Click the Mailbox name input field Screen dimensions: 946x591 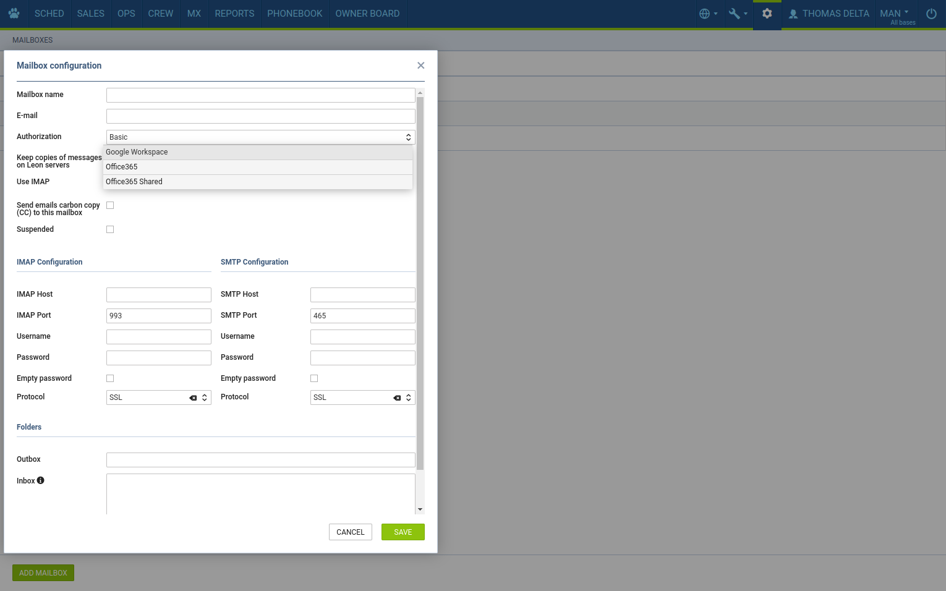point(260,95)
